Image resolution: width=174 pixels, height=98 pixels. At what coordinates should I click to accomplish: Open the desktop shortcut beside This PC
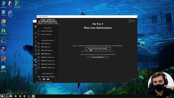[x=10, y=4]
